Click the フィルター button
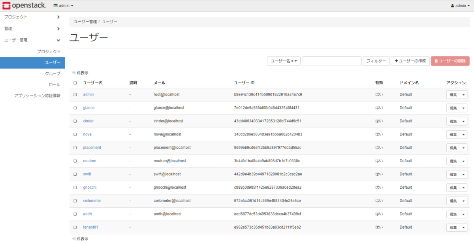The image size is (474, 244). click(376, 61)
